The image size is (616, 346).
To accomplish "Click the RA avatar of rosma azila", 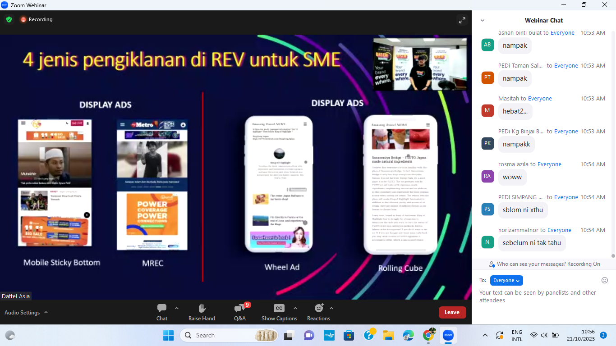I will (x=487, y=176).
